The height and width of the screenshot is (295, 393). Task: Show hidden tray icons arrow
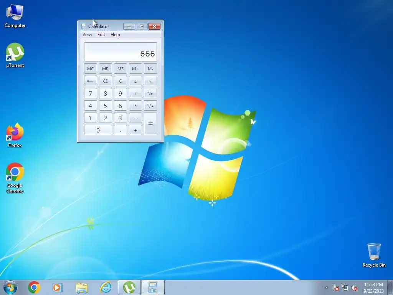tap(326, 288)
